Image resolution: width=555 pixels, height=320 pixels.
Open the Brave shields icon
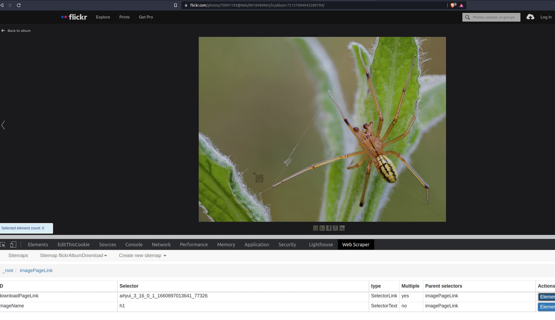[x=453, y=5]
